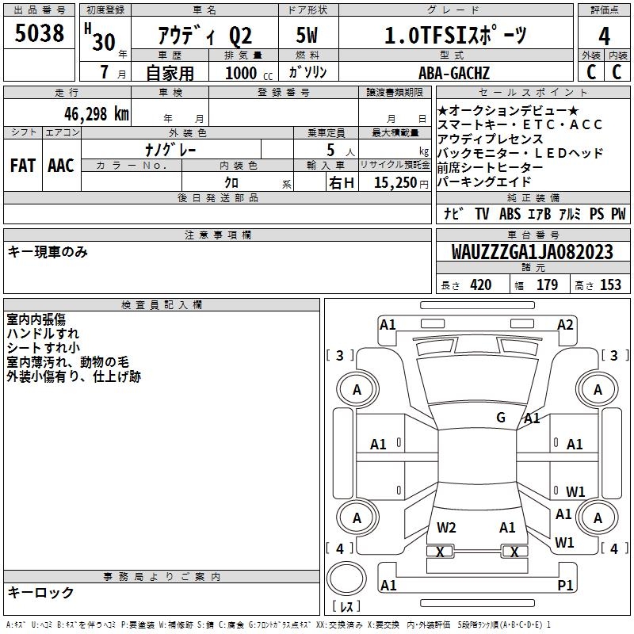Click width value 179

pyautogui.click(x=547, y=285)
